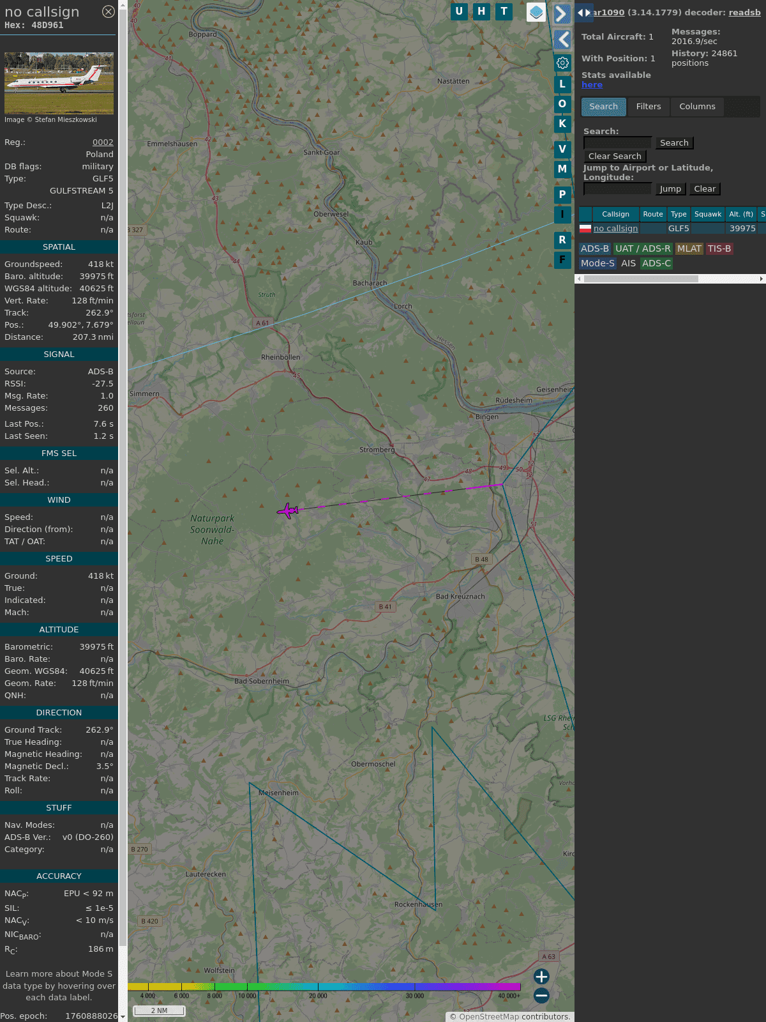Click the ADS-B legend label
This screenshot has width=766, height=1022.
pyautogui.click(x=595, y=249)
